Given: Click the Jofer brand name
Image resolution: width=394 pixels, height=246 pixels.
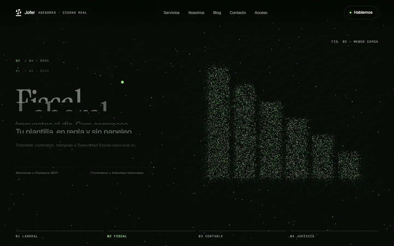Looking at the screenshot, I should 30,13.
